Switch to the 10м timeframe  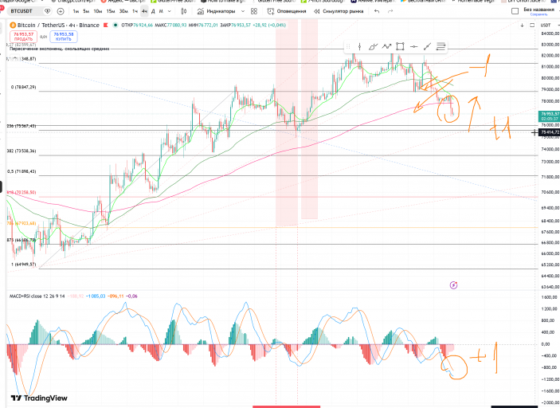(x=97, y=11)
